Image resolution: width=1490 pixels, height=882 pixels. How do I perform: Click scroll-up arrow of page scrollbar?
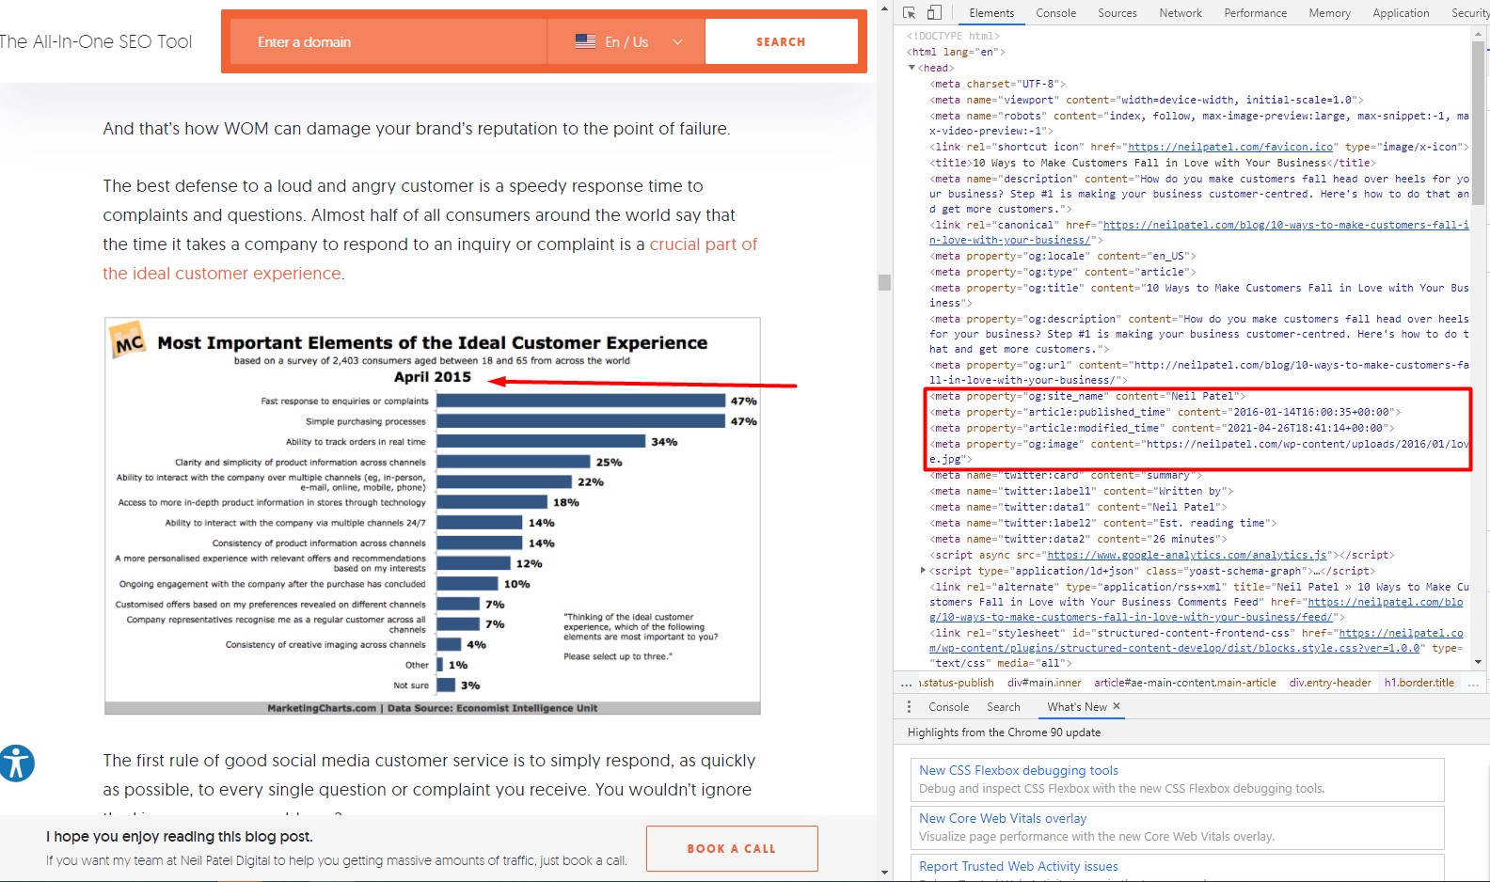click(884, 8)
